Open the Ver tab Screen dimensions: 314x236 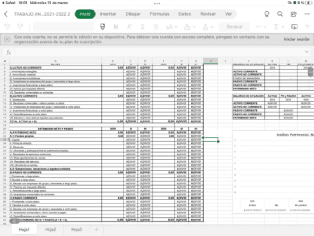[x=228, y=14]
